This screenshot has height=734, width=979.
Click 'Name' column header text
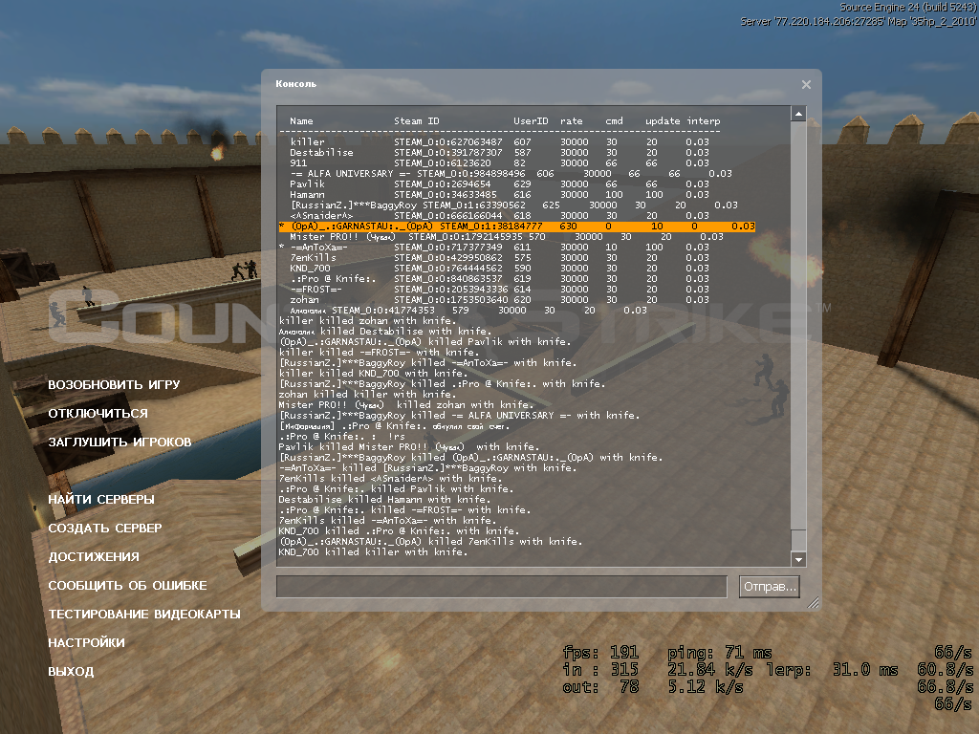[x=301, y=121]
